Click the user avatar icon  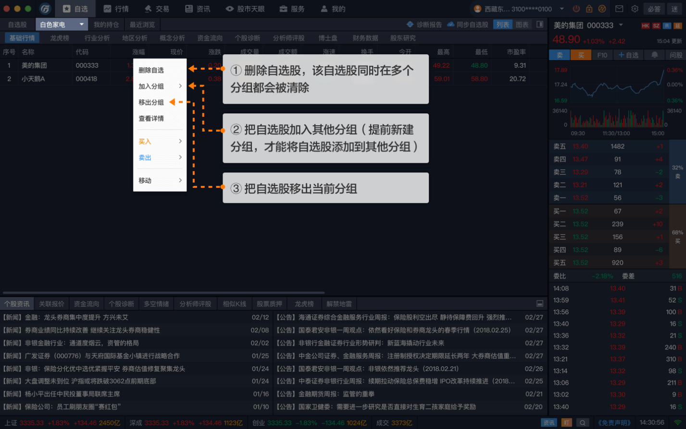(x=477, y=9)
